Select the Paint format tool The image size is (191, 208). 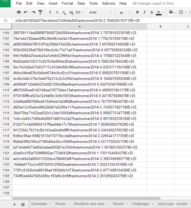click(40, 13)
